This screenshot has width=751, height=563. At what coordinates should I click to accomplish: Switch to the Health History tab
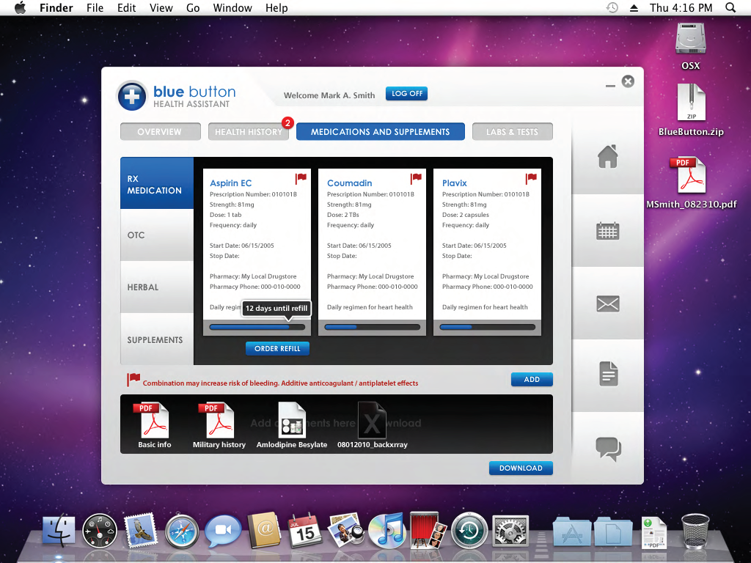248,132
